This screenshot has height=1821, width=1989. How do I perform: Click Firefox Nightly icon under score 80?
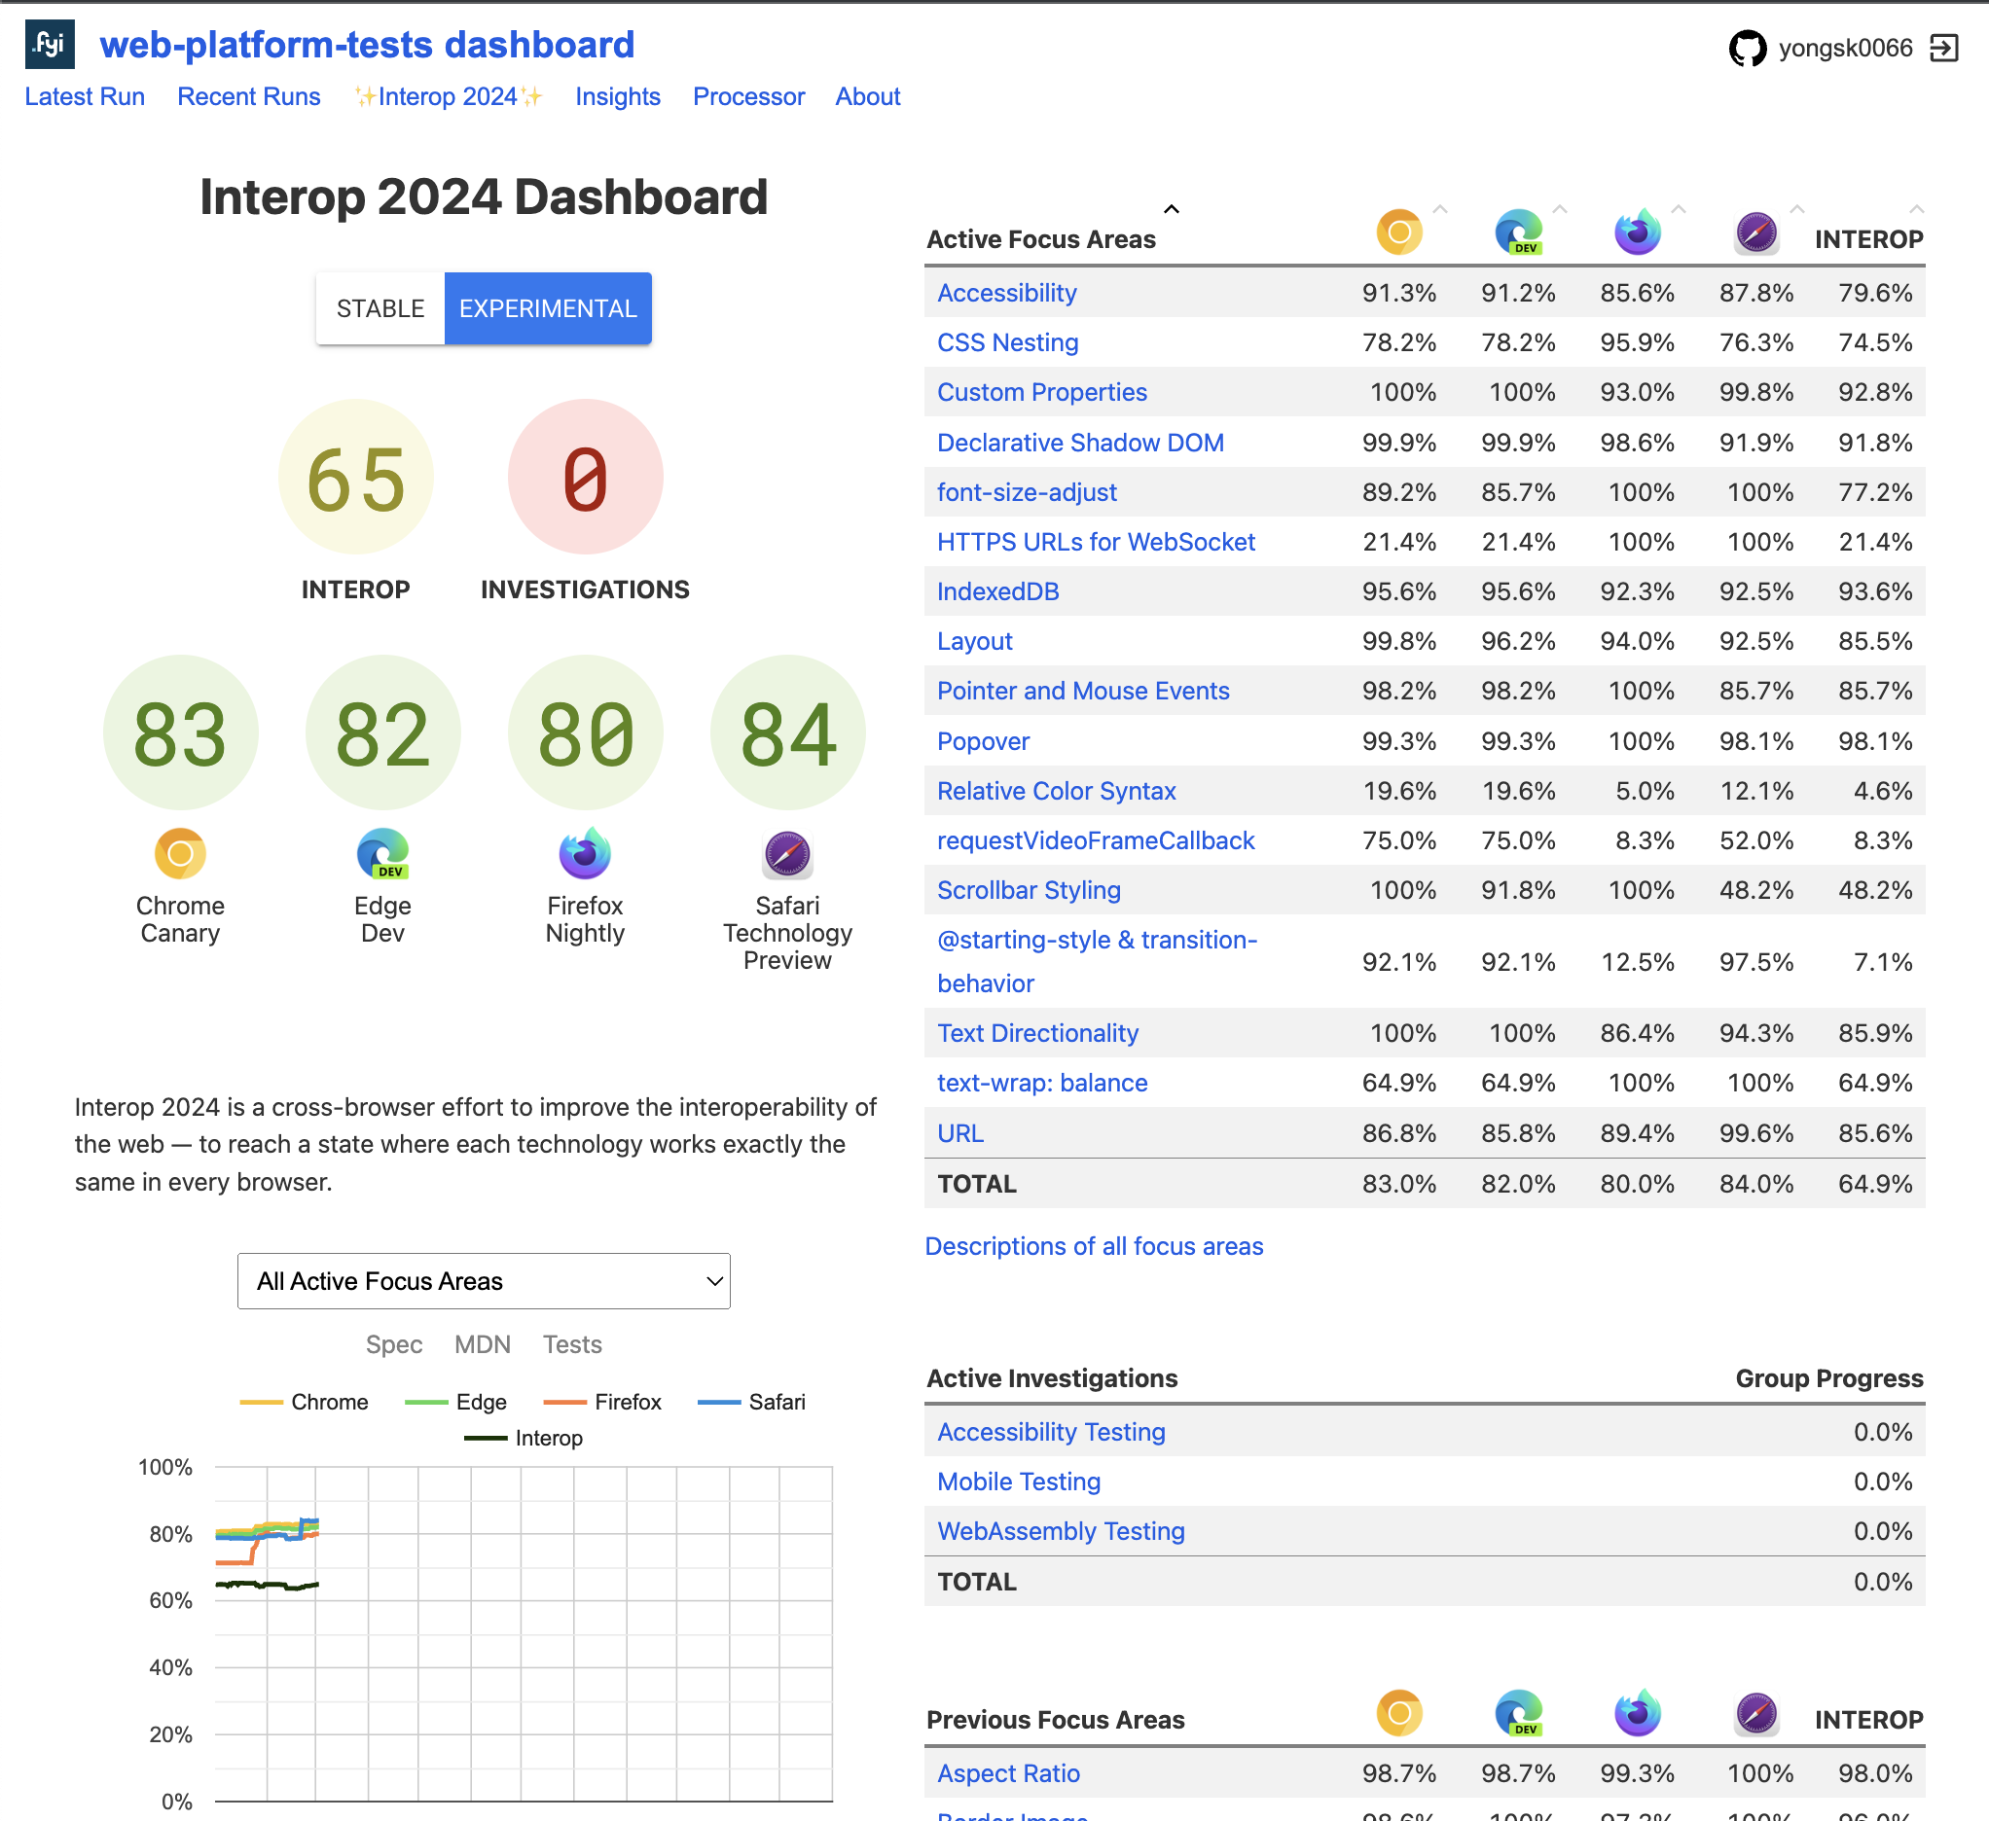585,854
